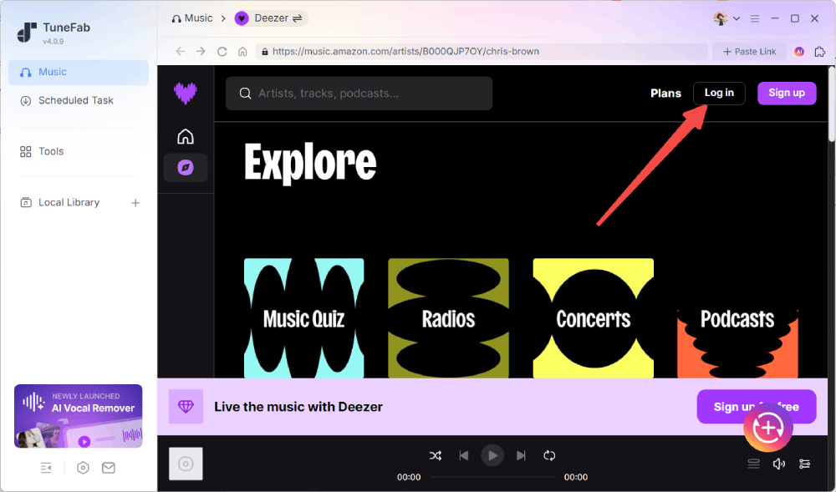The image size is (836, 492).
Task: Click the album art placeholder in player
Action: coord(186,464)
